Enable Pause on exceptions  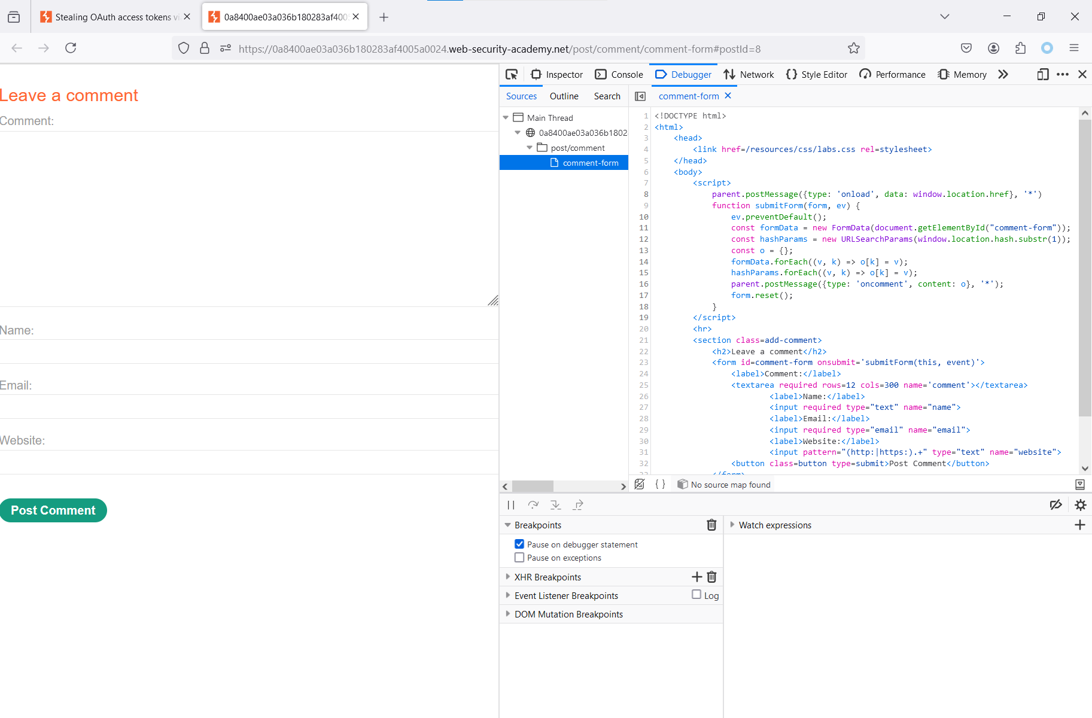click(519, 557)
